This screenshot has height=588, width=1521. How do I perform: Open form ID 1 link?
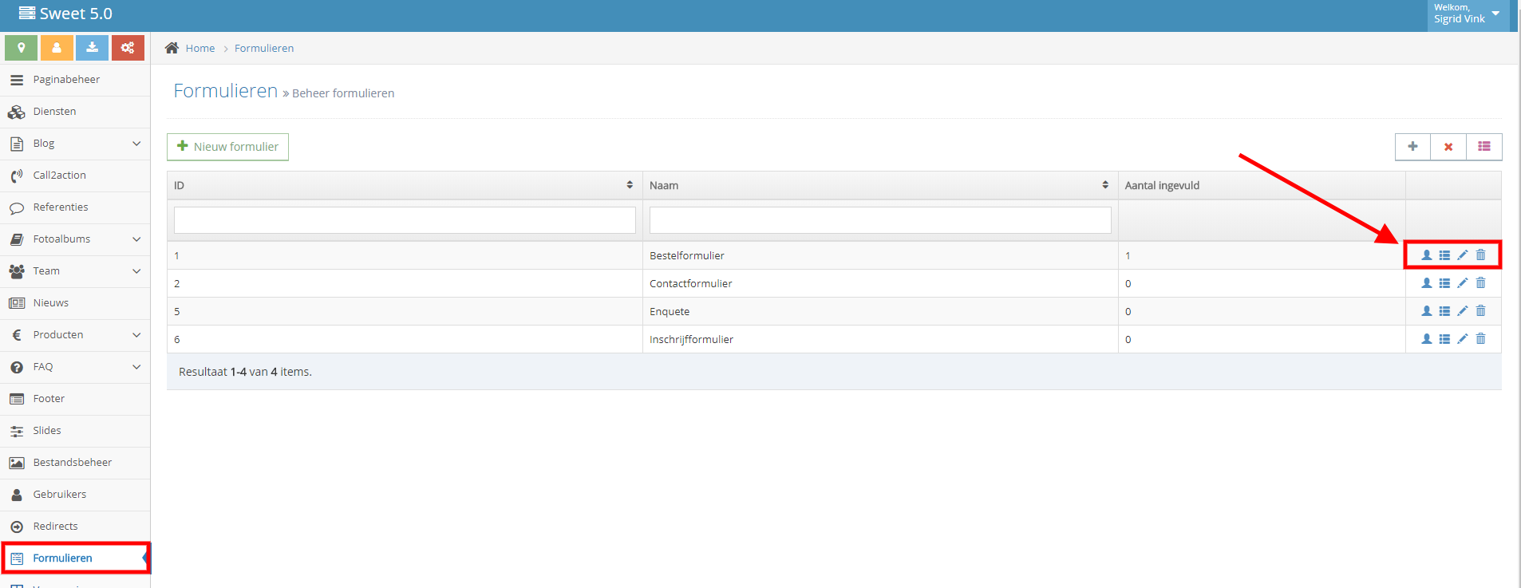176,256
